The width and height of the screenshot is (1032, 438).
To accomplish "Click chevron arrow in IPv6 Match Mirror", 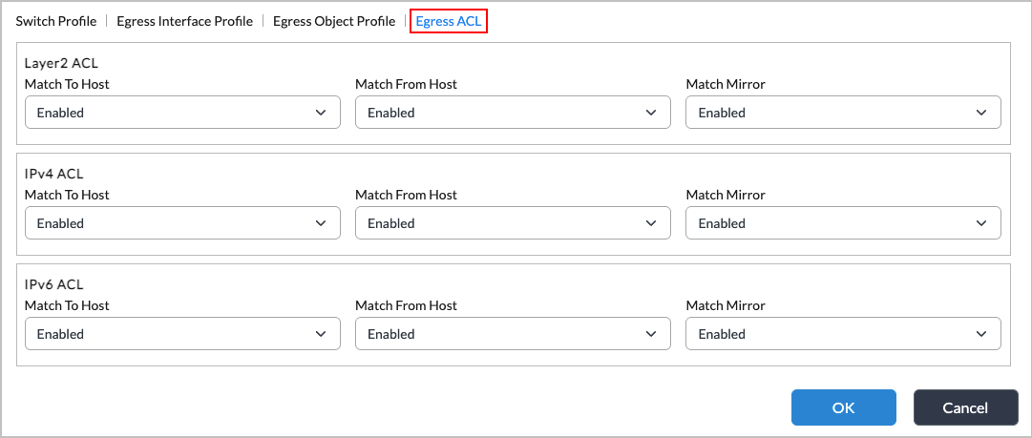I will (981, 334).
